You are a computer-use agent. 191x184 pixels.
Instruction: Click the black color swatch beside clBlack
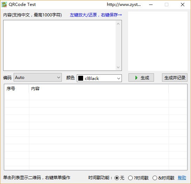[81, 78]
